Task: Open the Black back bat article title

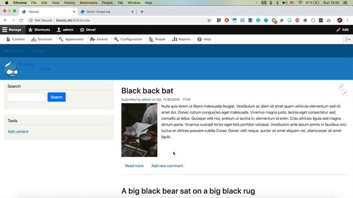Action: point(147,91)
